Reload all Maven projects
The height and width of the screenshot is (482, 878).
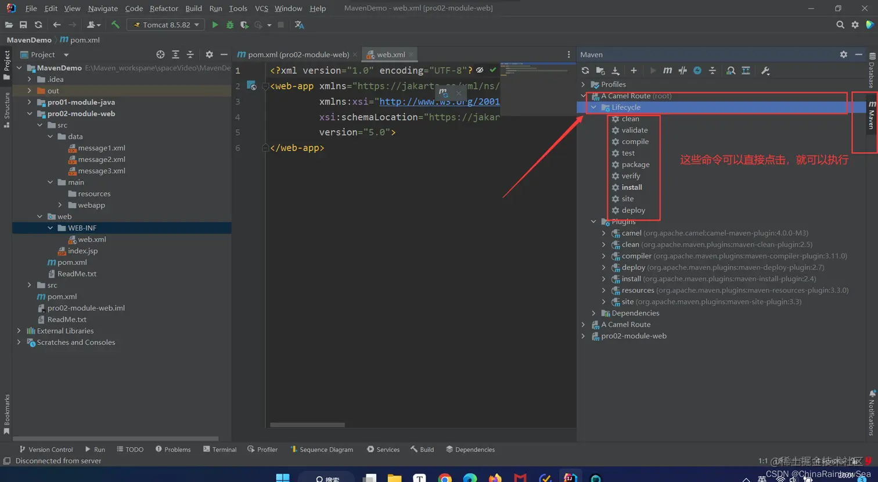(x=585, y=71)
